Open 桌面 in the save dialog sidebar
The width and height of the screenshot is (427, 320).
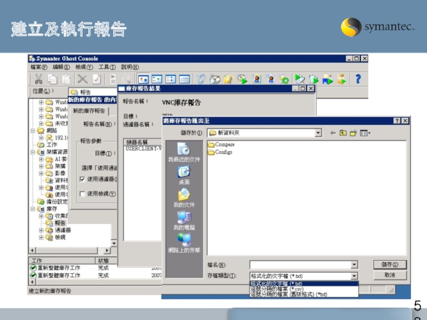(x=184, y=175)
